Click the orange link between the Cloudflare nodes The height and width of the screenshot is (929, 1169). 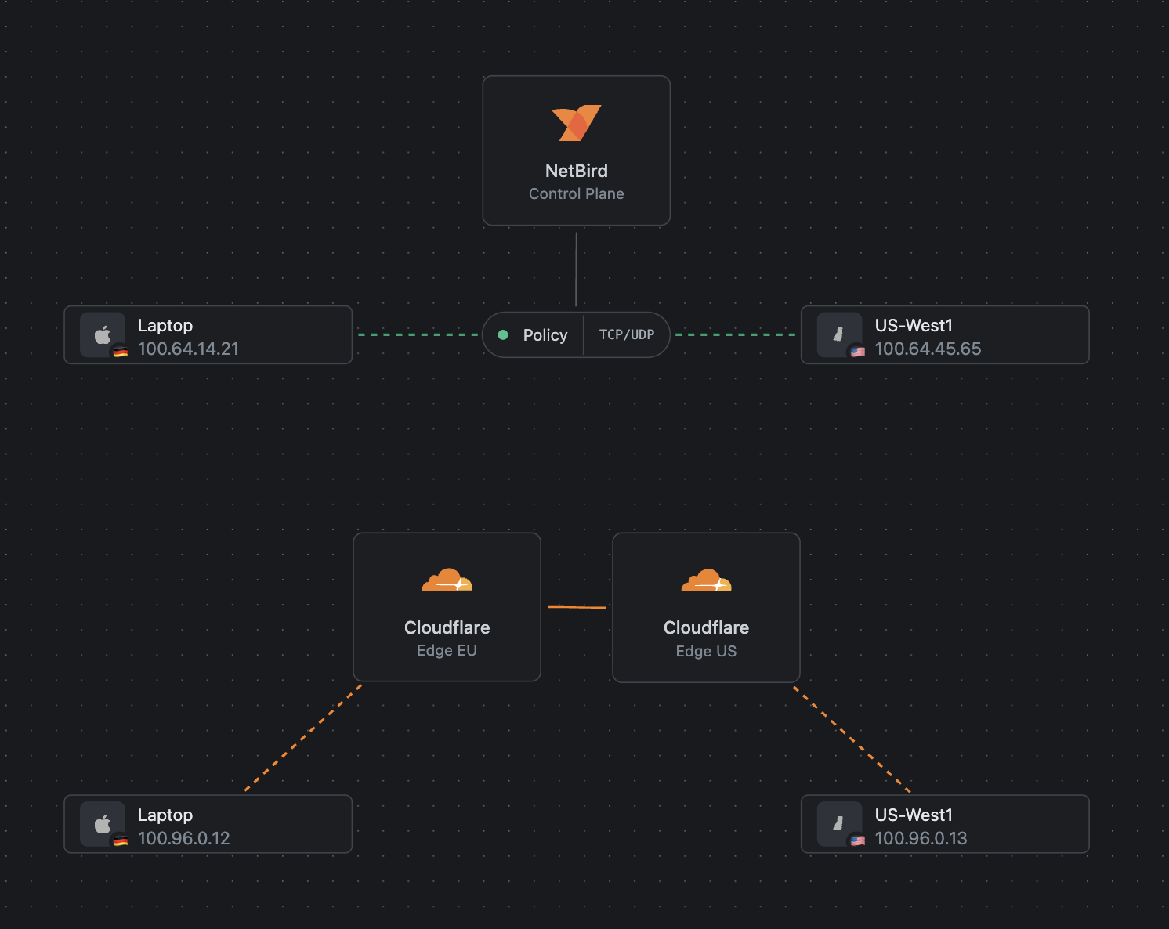click(x=577, y=608)
